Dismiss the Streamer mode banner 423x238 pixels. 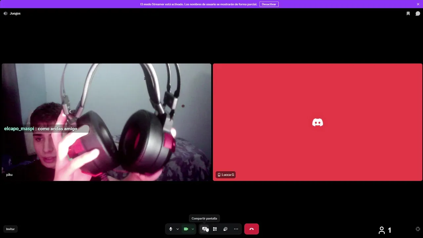click(418, 4)
